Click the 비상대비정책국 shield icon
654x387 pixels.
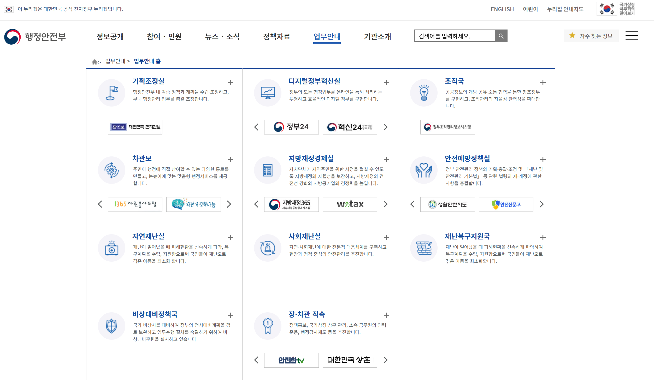[x=111, y=326]
